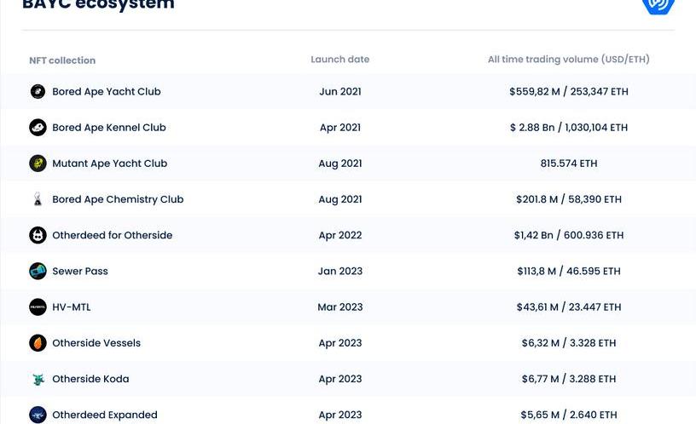Click the BAYC ecosystem heading
This screenshot has width=696, height=424.
pyautogui.click(x=98, y=5)
